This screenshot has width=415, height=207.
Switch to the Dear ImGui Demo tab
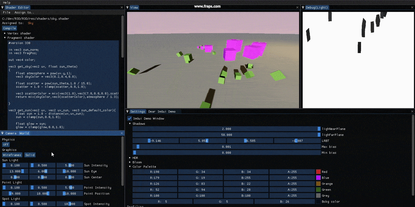[162, 112]
